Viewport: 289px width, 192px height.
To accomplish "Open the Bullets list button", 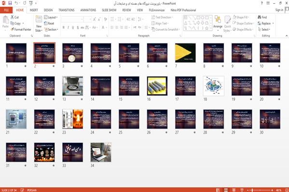I will [x=112, y=19].
